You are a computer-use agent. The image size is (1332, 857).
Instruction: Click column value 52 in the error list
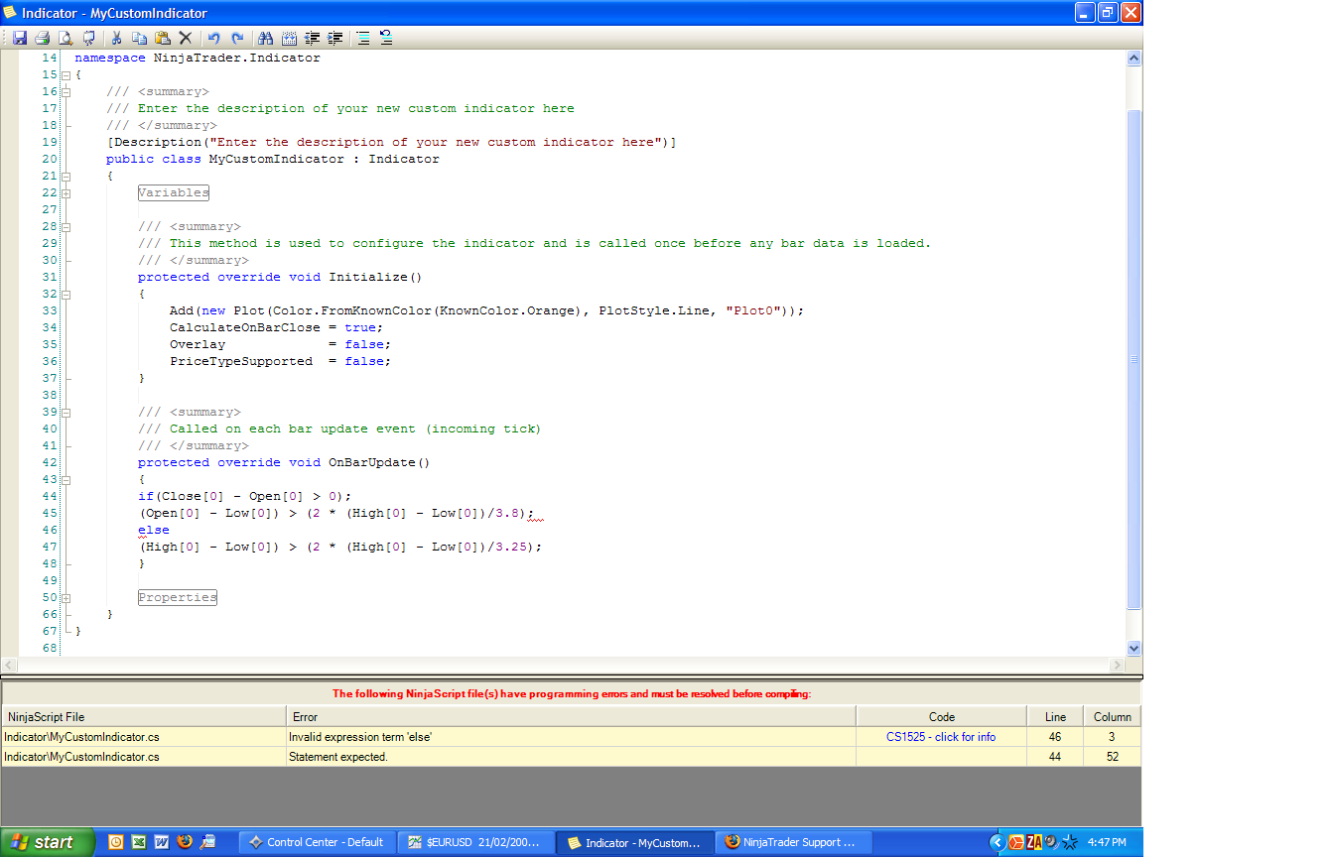(1113, 757)
